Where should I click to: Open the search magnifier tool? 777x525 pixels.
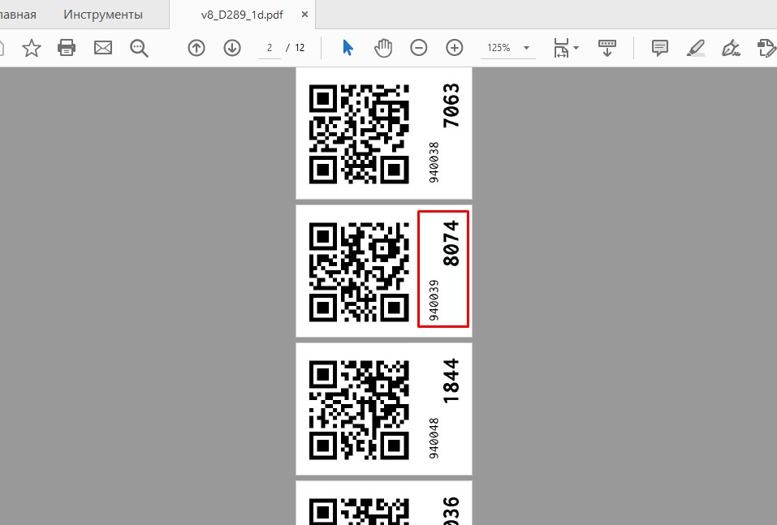[140, 48]
